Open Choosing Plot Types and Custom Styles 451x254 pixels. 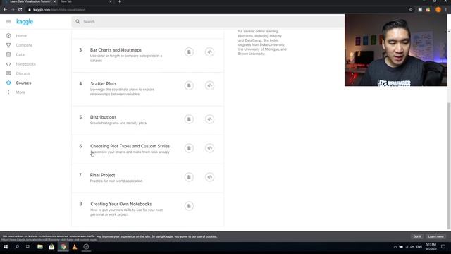[x=130, y=146]
